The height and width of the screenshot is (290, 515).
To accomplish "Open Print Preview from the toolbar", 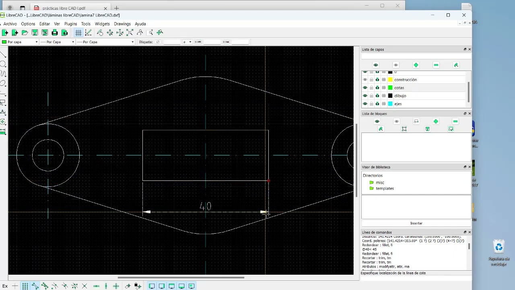I will pyautogui.click(x=64, y=33).
